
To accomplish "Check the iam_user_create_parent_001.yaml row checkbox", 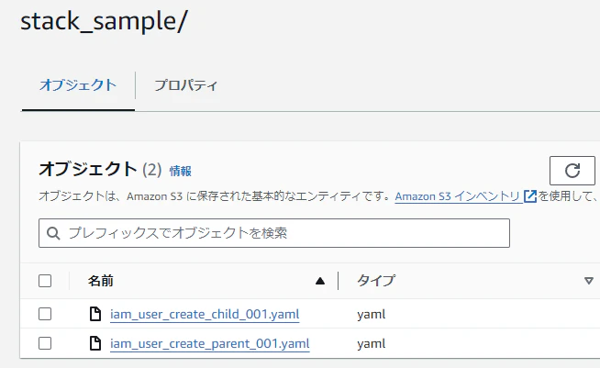I will 45,343.
